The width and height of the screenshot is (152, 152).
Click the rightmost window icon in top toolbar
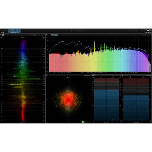click(x=85, y=30)
